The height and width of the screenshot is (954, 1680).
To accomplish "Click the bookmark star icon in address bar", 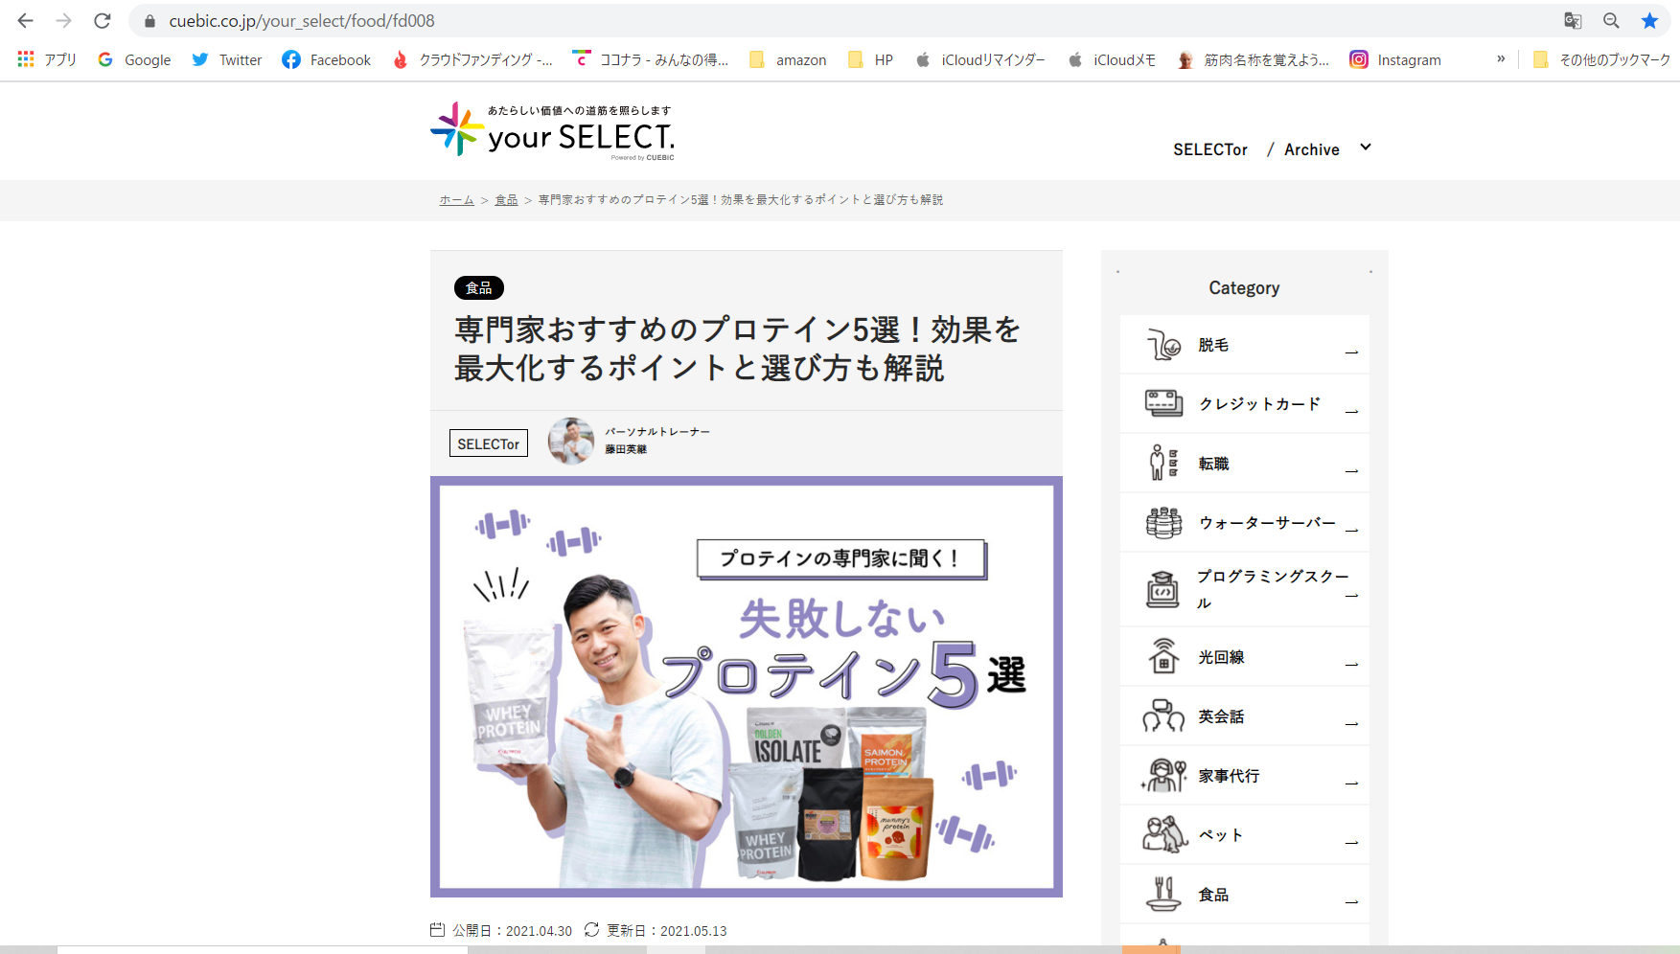I will coord(1649,20).
